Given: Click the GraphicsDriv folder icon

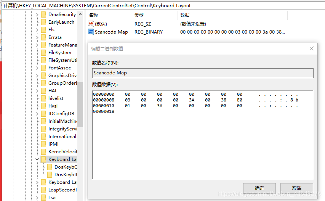Looking at the screenshot, I should [43, 76].
